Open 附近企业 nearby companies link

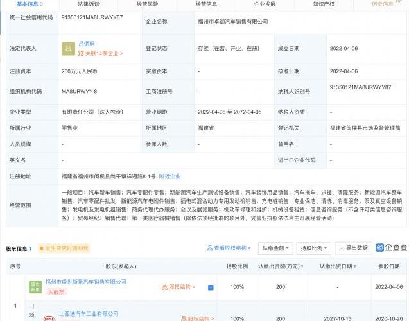click(170, 177)
